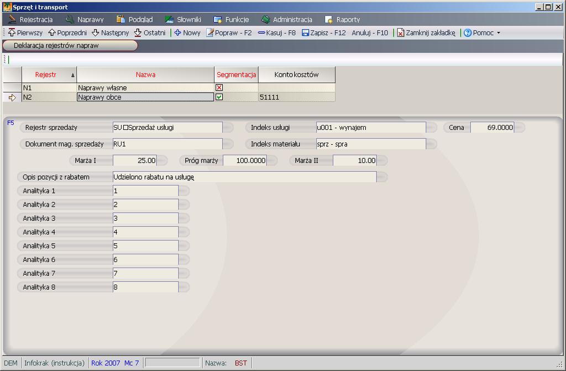Open the Administracja menu
This screenshot has height=371, width=566.
[287, 19]
